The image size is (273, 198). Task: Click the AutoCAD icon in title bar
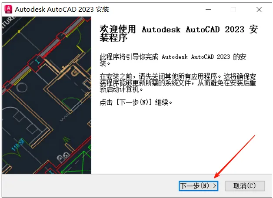tap(8, 9)
